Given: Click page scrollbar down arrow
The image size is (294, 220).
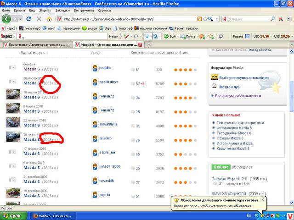Looking at the screenshot, I should coord(292,203).
